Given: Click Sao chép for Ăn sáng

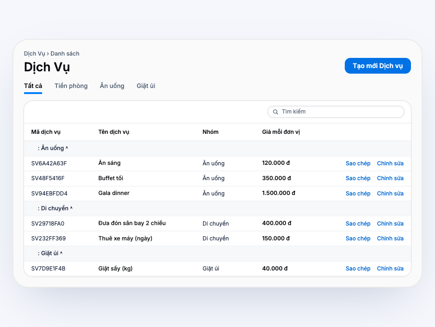Looking at the screenshot, I should [358, 163].
